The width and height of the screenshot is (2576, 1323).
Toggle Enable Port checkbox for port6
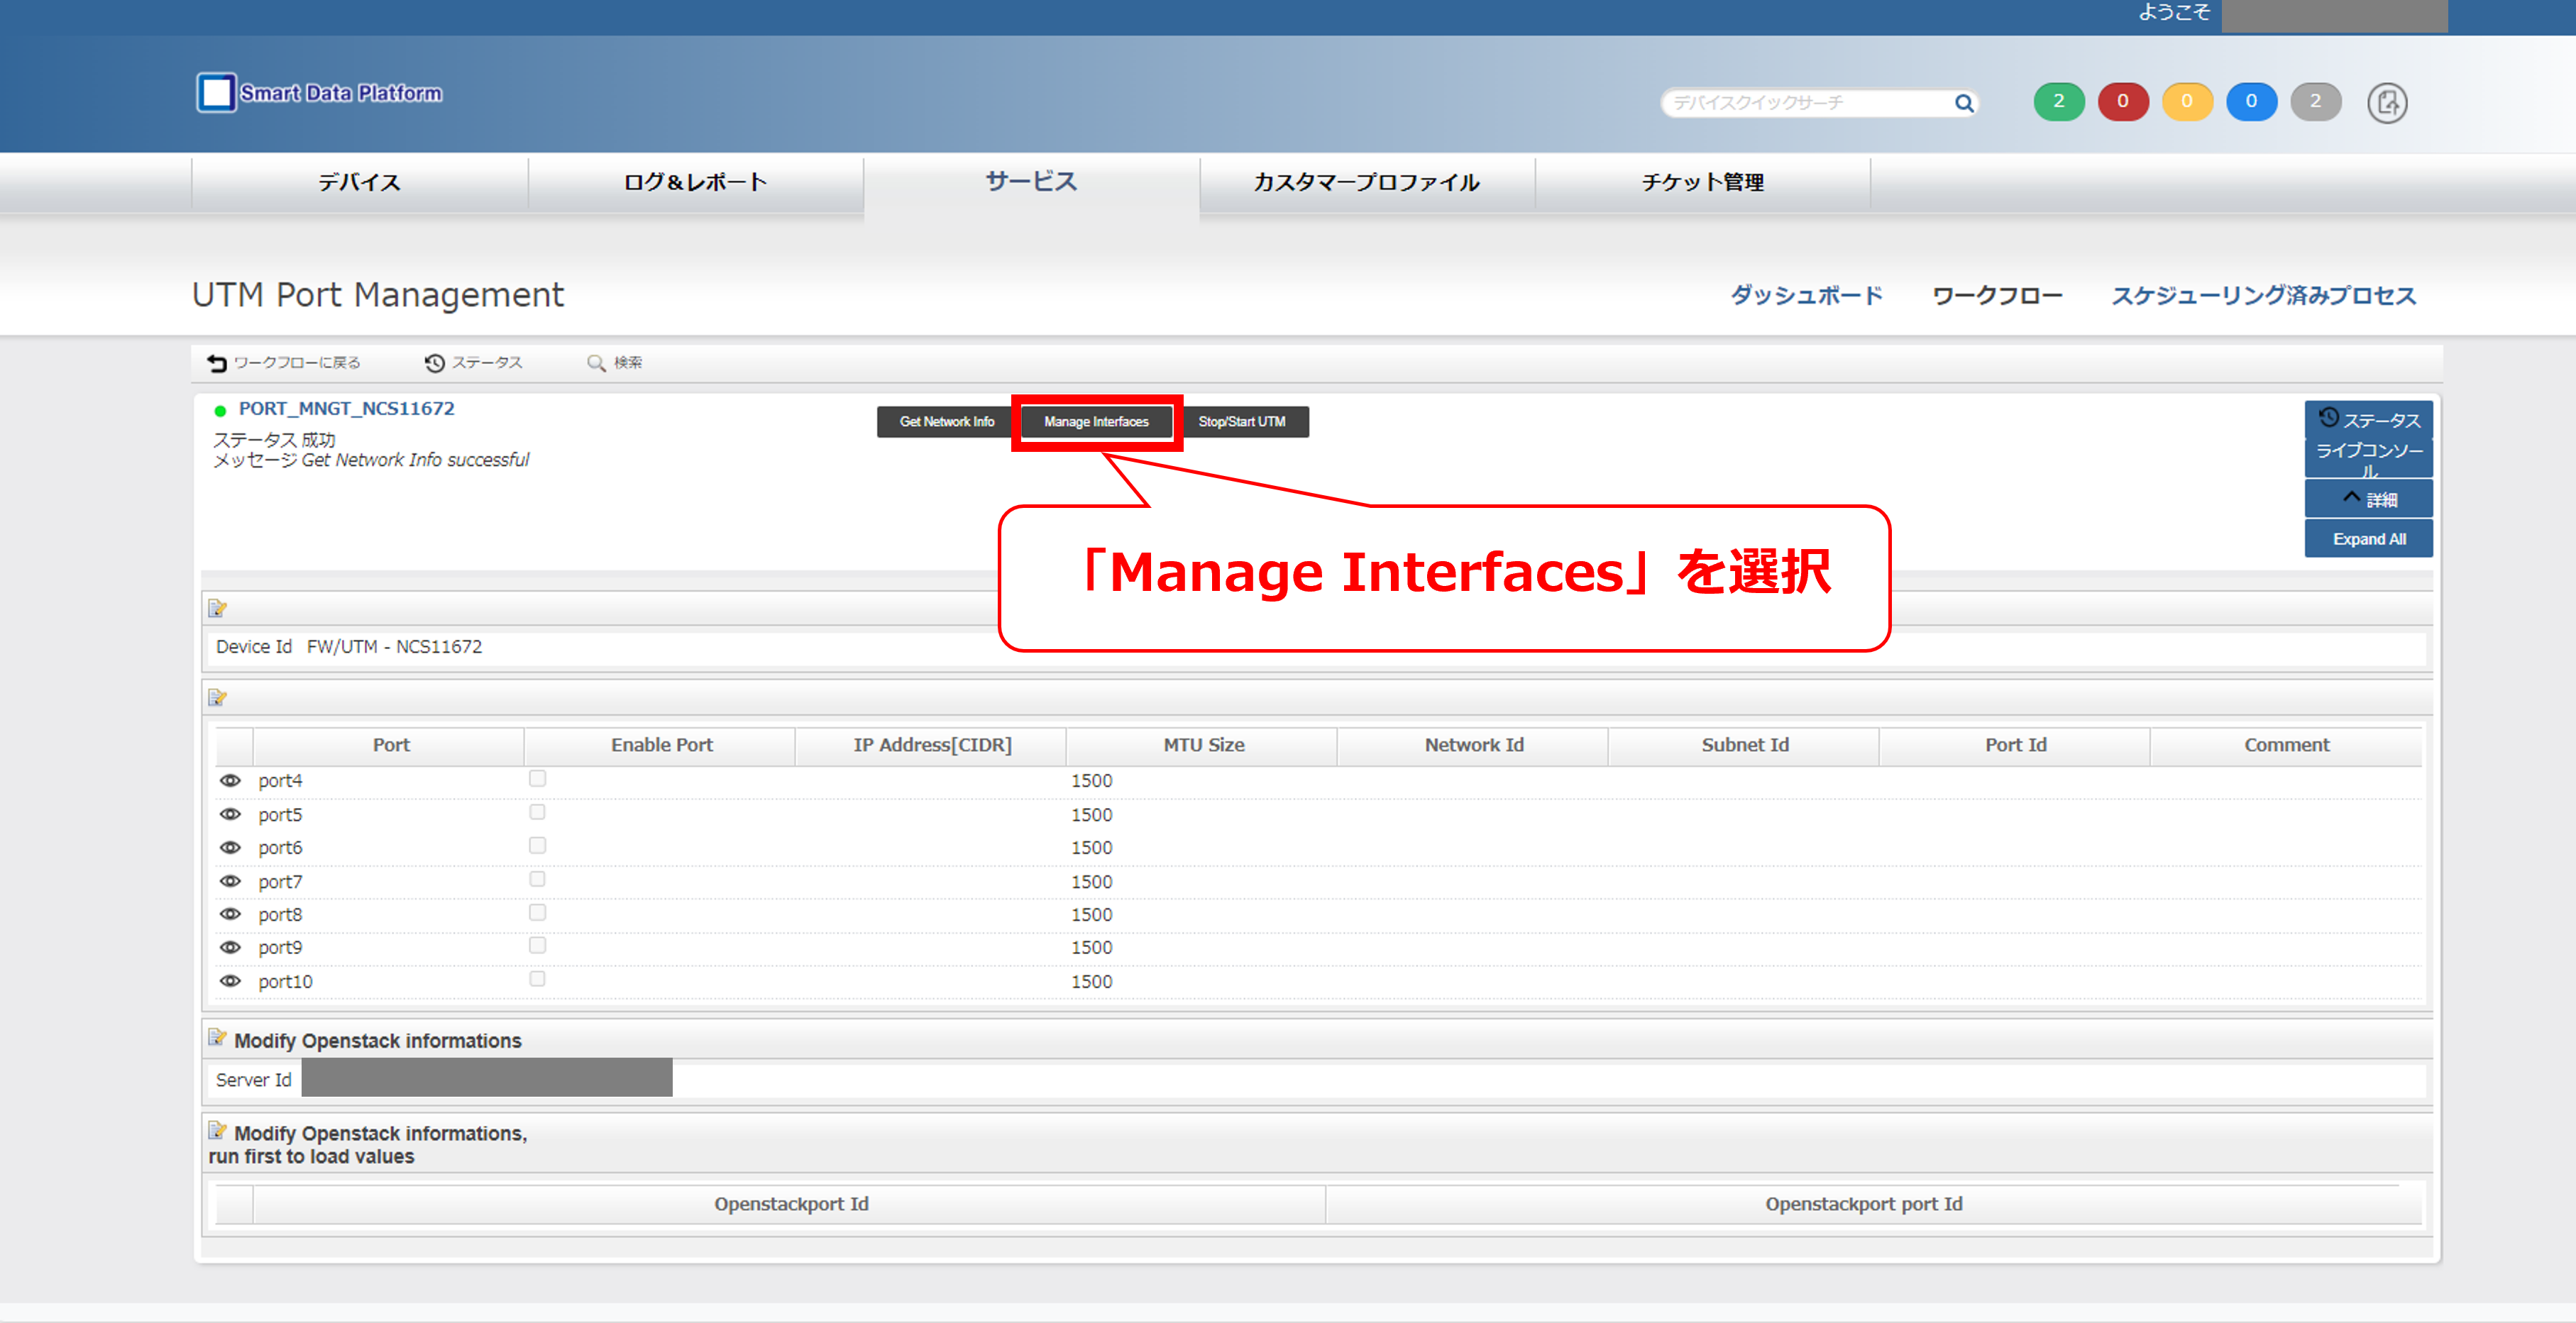pyautogui.click(x=537, y=845)
